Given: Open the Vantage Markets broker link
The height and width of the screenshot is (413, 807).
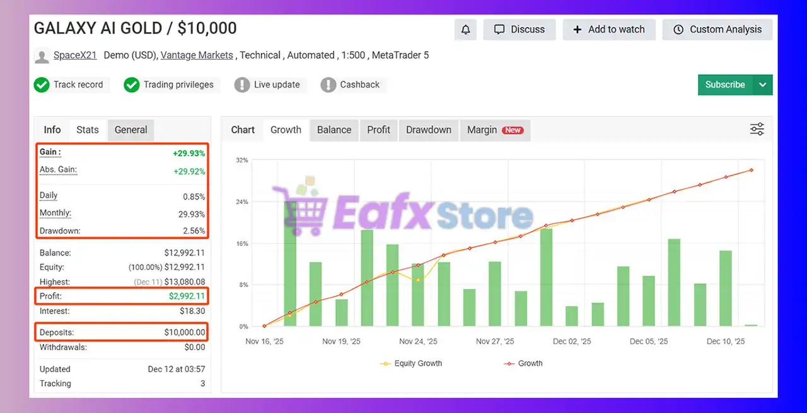Looking at the screenshot, I should (x=197, y=55).
